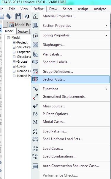The width and height of the screenshot is (111, 179).
Task: Click the P-Delta Options icon
Action: click(x=35, y=114)
